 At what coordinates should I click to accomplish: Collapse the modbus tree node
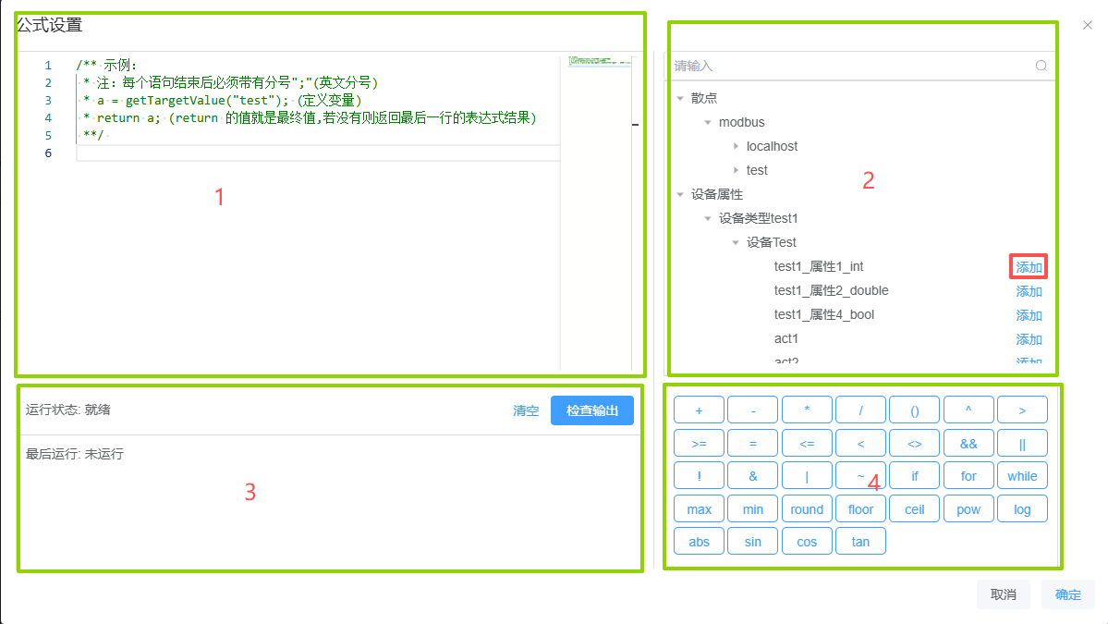click(x=708, y=122)
